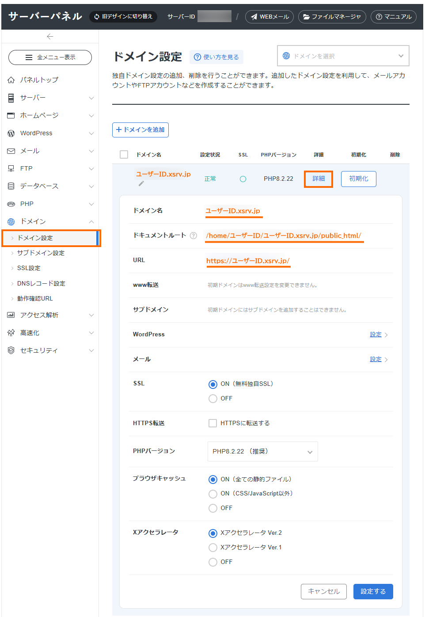Enable the HTTPSに転送する checkbox
Viewport: 425px width, 617px height.
pyautogui.click(x=212, y=423)
